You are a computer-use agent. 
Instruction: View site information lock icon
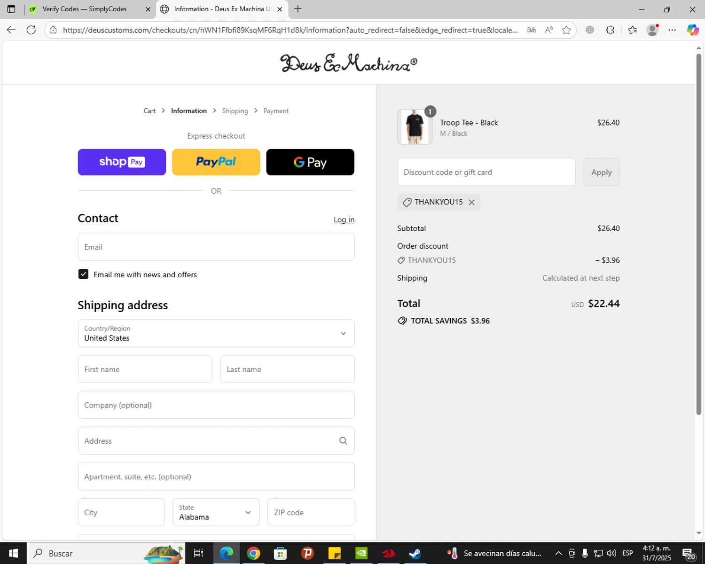click(x=53, y=30)
